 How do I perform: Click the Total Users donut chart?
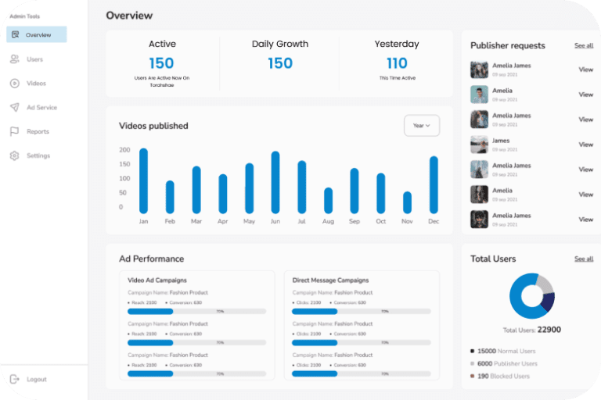(x=532, y=296)
